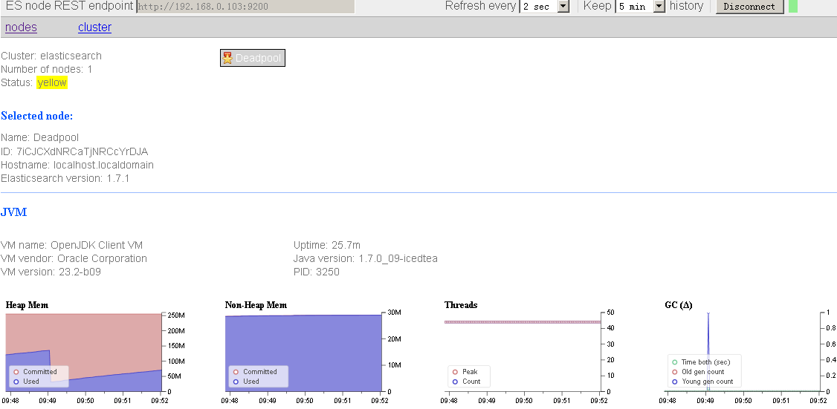Click the star icon on Deadpool node
The width and height of the screenshot is (837, 409).
click(x=227, y=58)
